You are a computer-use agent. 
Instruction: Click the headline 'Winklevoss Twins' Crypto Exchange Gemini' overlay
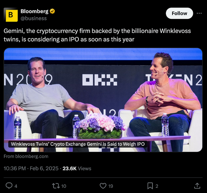(78, 144)
